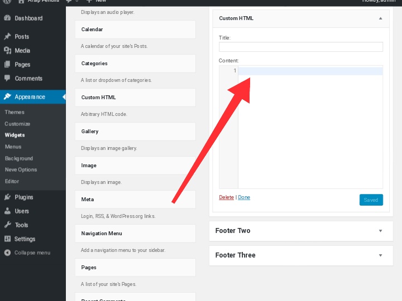Select the Pages available widget
The height and width of the screenshot is (301, 402).
(x=135, y=268)
